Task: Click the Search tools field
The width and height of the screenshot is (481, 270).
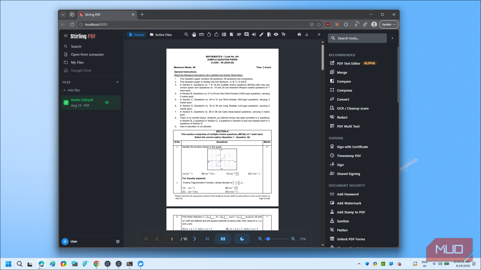Action: coord(357,38)
